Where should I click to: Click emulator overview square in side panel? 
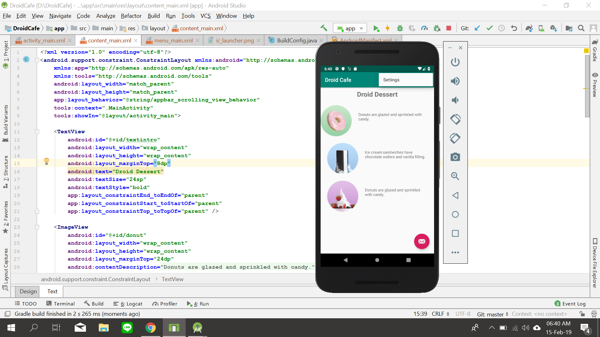point(455,233)
